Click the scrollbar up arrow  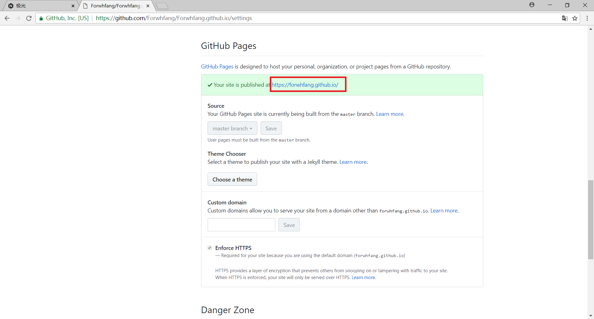pos(591,29)
